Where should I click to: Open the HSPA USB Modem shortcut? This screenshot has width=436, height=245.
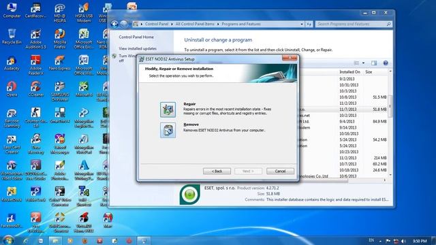pyautogui.click(x=83, y=13)
